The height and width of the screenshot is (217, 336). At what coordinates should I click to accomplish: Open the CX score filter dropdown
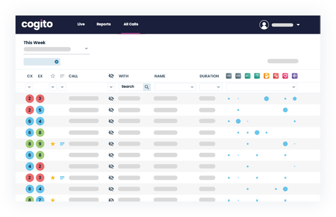30,87
